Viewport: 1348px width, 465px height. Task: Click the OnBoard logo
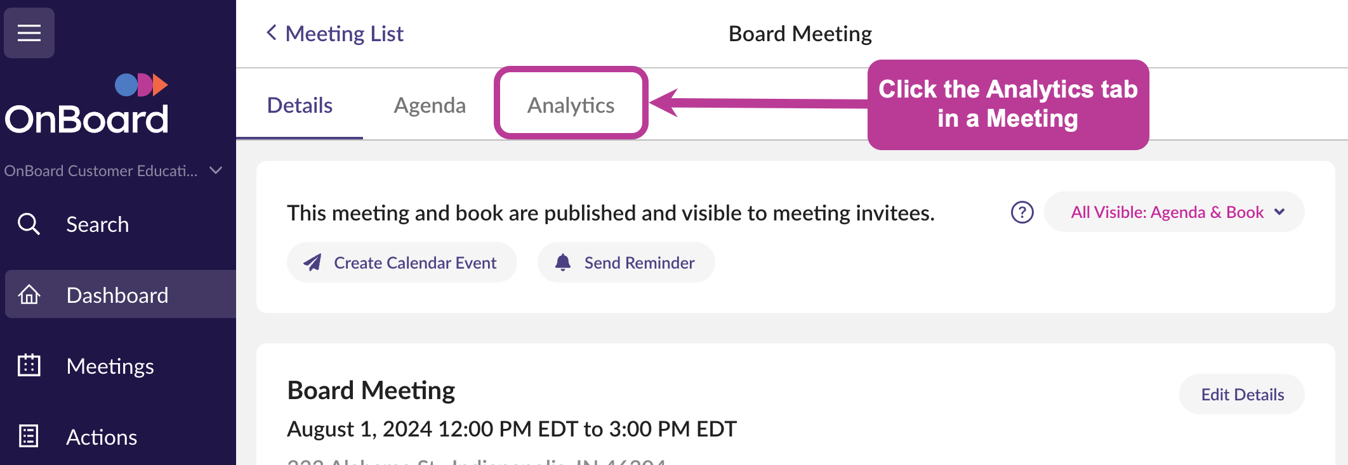[x=87, y=104]
